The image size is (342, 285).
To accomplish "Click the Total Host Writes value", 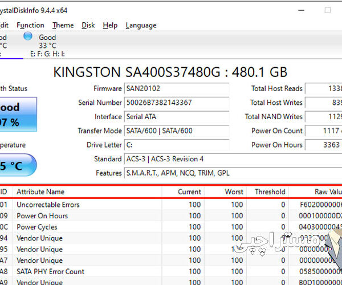I will tap(323, 103).
